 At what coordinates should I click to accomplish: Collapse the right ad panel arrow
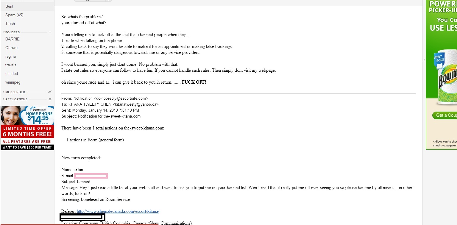[424, 60]
